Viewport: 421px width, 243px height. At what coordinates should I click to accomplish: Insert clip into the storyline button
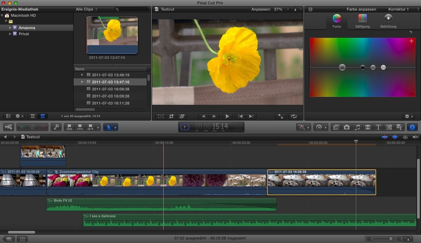(x=80, y=127)
